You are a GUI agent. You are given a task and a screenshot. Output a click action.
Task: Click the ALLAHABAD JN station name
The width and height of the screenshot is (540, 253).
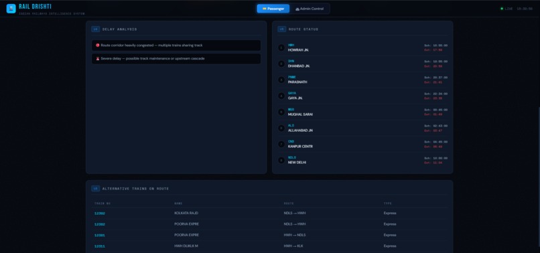300,131
